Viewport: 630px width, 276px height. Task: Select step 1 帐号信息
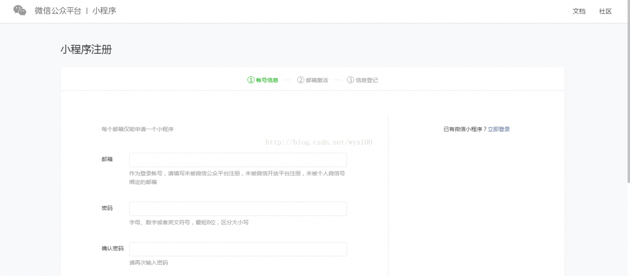coord(263,80)
